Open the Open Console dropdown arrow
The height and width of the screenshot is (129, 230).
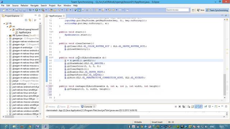click(x=219, y=107)
